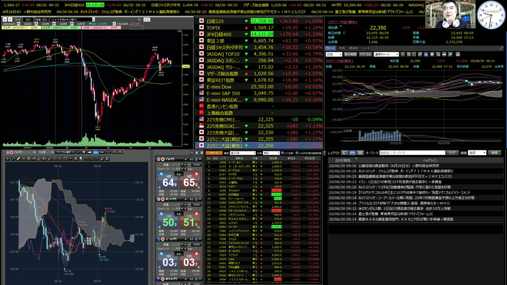Click the Dollar/Yen sell price 107.64 button
This screenshot has height=285, width=507.
[167, 181]
